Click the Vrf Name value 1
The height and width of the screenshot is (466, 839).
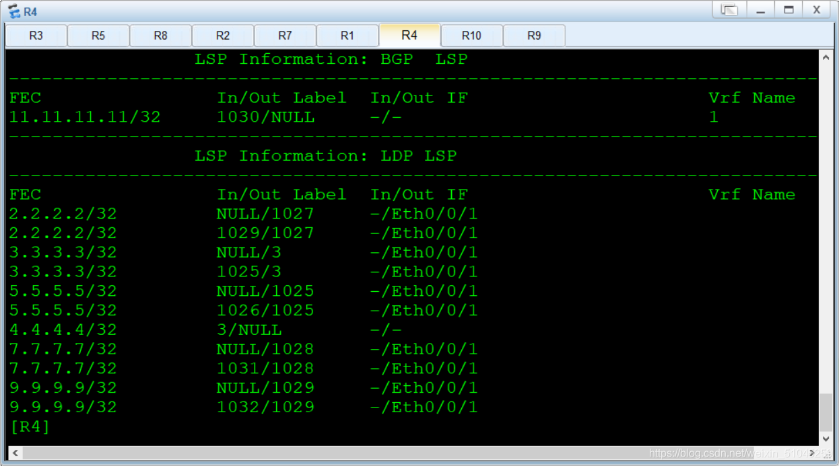click(714, 117)
